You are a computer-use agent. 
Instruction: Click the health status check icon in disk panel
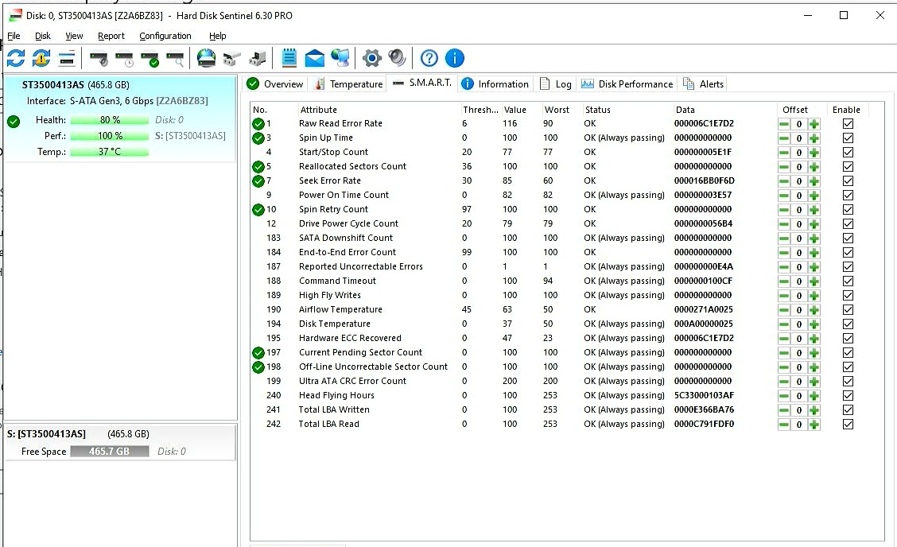point(14,122)
